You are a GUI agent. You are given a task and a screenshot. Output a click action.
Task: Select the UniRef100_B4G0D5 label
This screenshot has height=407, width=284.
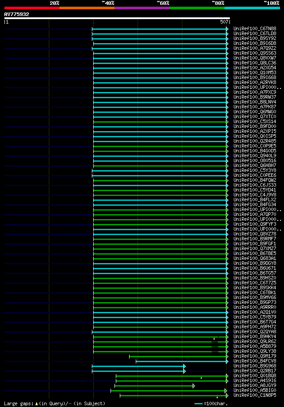255,151
